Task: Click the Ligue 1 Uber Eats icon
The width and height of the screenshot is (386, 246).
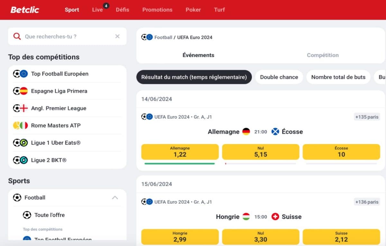Action: point(20,143)
